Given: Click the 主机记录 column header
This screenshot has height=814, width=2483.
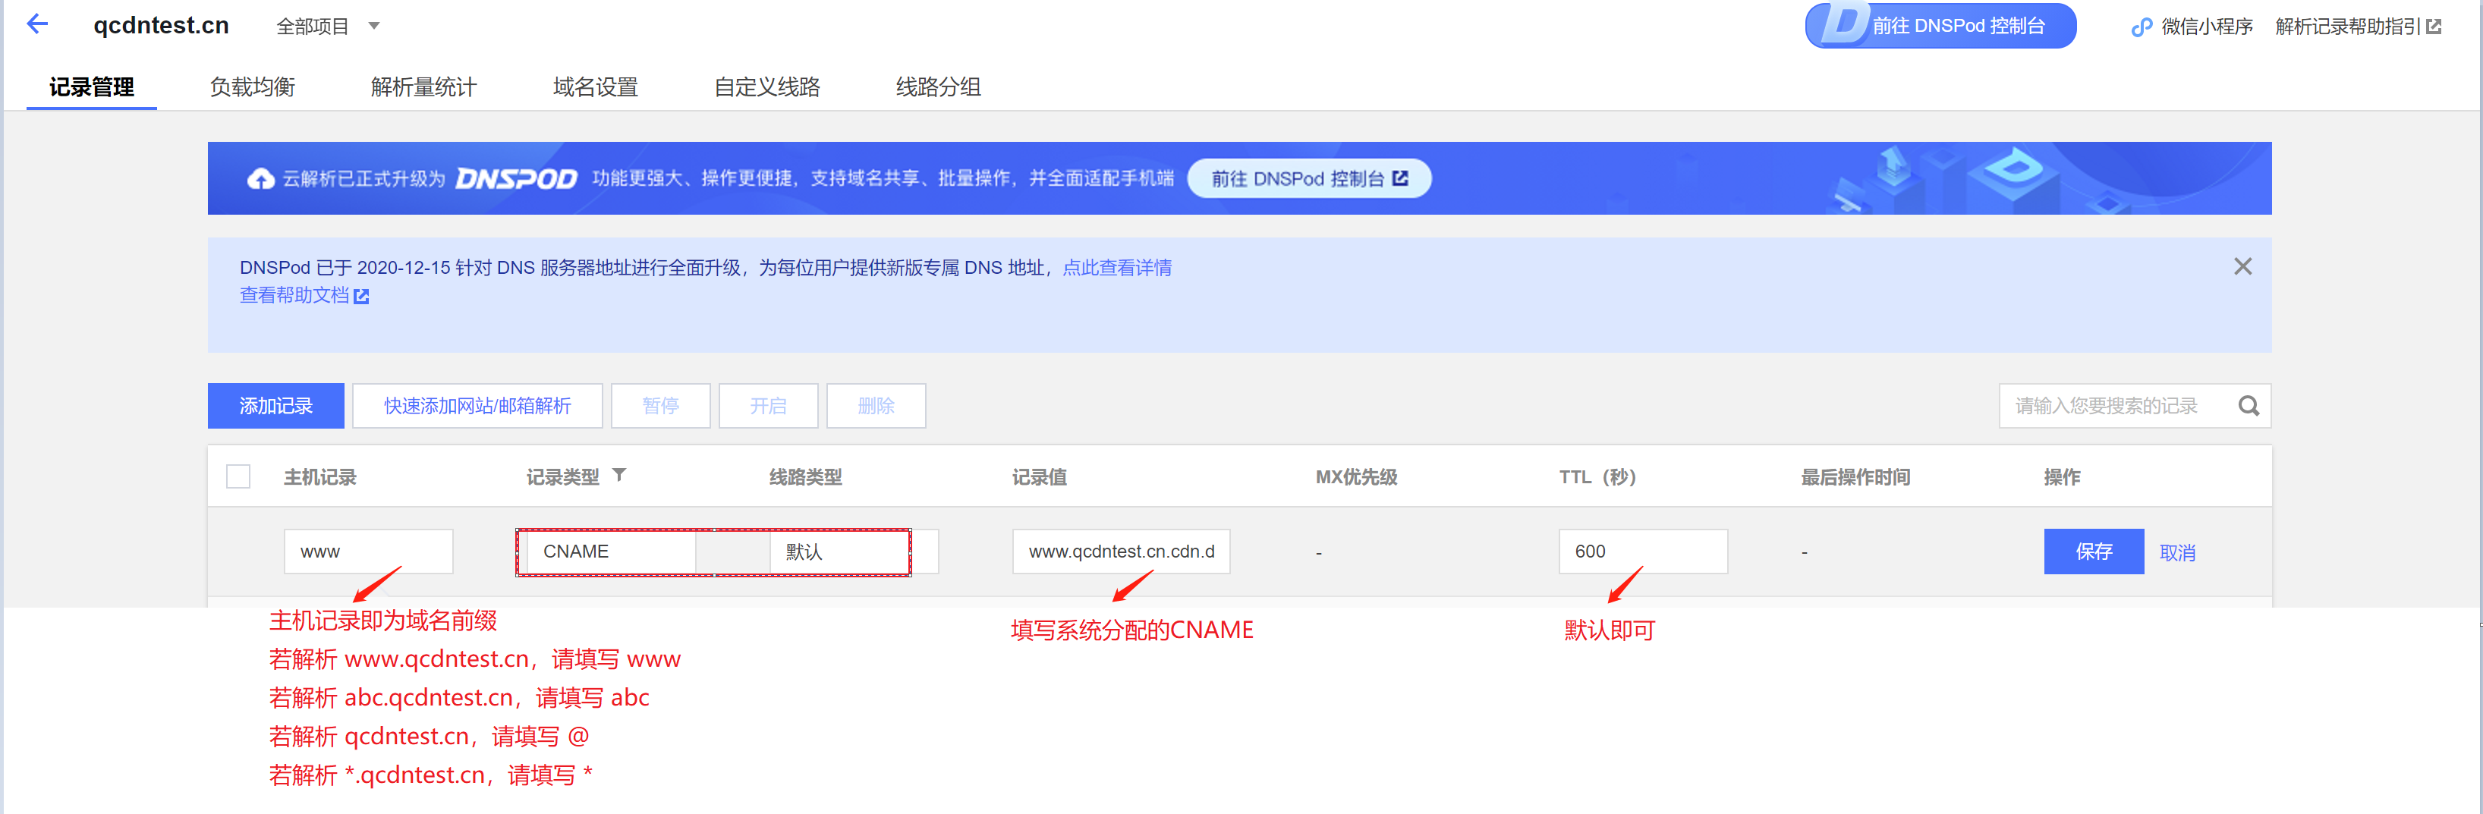Looking at the screenshot, I should click(320, 477).
